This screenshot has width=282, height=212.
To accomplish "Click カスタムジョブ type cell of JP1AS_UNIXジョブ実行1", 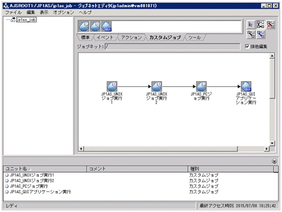I will [203, 175].
